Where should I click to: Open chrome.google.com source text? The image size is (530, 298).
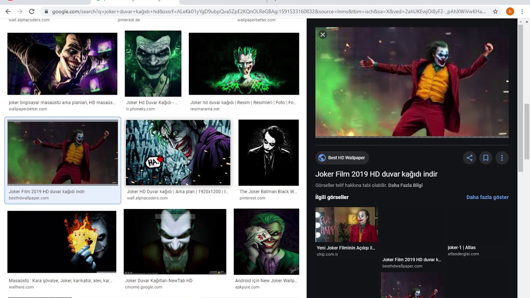point(144,287)
